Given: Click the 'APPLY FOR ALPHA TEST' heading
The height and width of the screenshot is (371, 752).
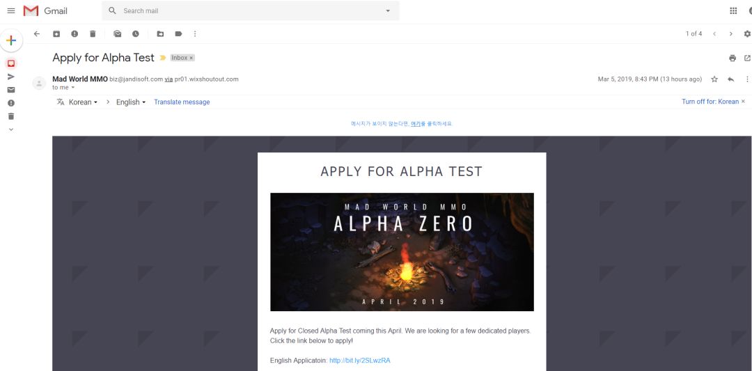Looking at the screenshot, I should 402,172.
